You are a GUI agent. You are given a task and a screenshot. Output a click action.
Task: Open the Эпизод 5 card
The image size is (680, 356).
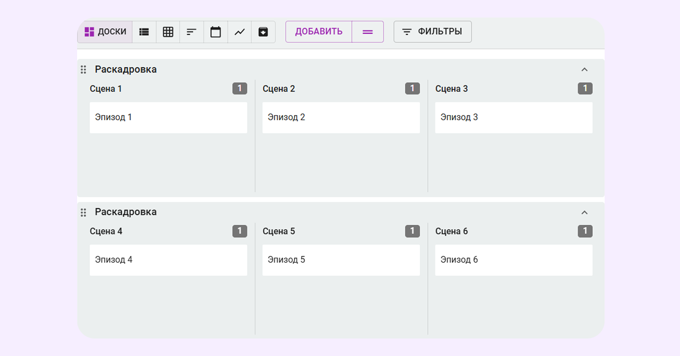pos(341,260)
